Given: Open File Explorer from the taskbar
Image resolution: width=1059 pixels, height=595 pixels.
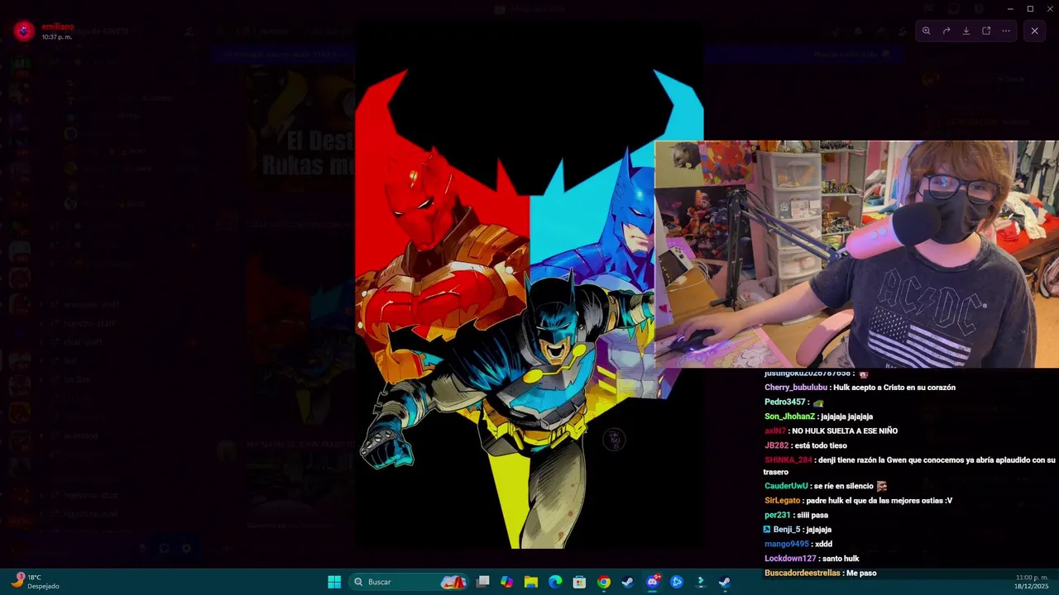Looking at the screenshot, I should (x=531, y=582).
